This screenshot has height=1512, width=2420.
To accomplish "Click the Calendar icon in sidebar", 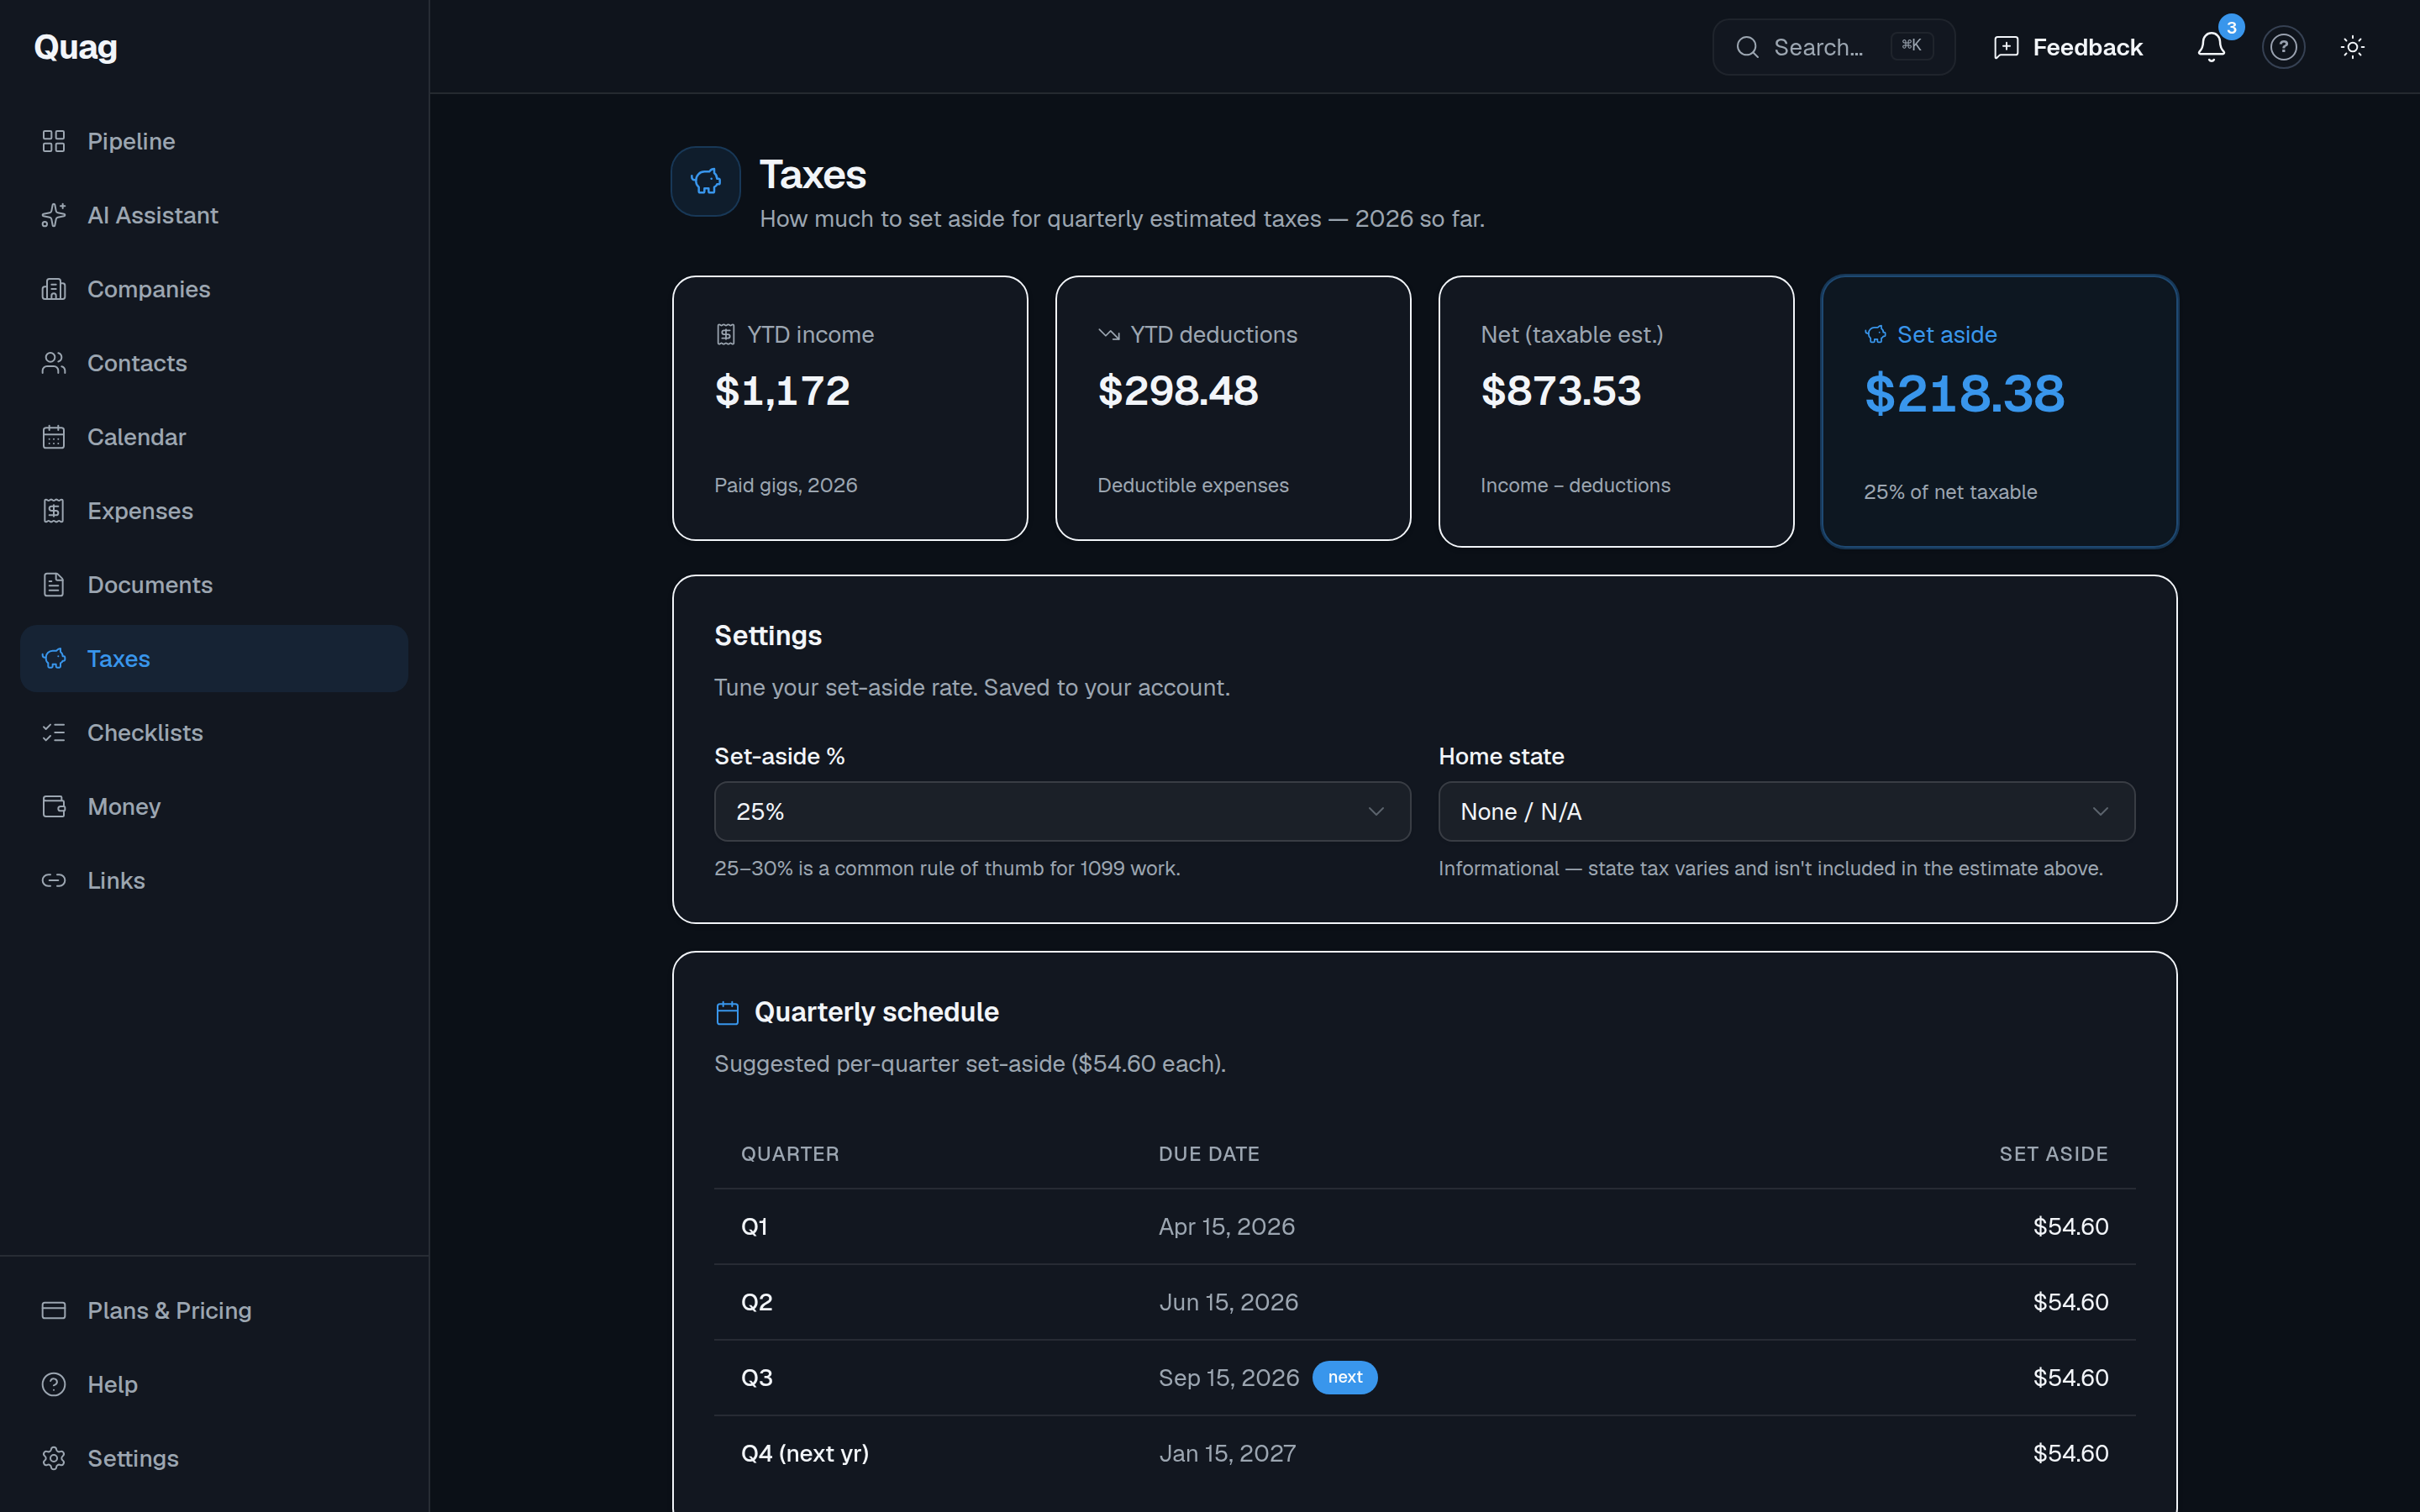I will coord(54,437).
